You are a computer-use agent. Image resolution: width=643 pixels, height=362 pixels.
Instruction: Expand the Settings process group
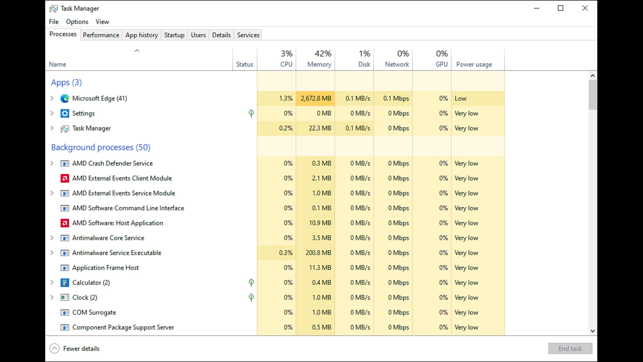coord(52,113)
